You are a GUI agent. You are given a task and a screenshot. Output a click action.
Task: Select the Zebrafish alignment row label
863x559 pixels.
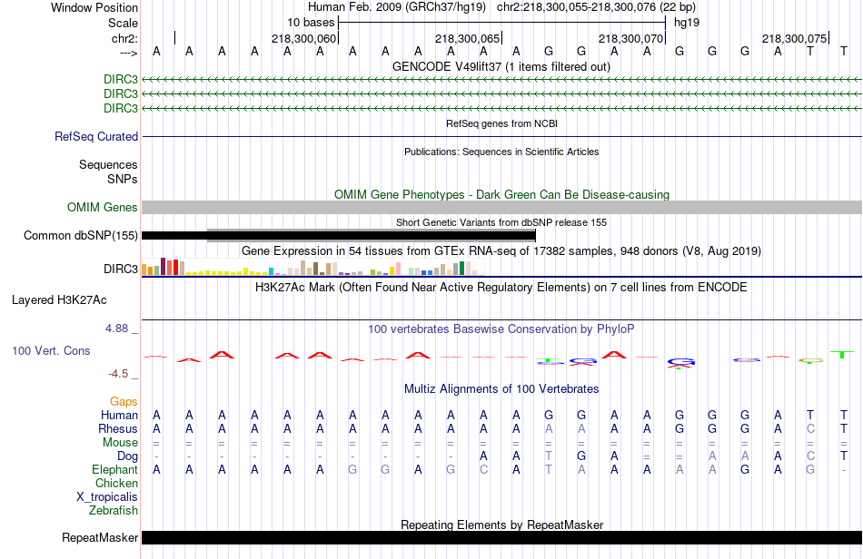(113, 510)
